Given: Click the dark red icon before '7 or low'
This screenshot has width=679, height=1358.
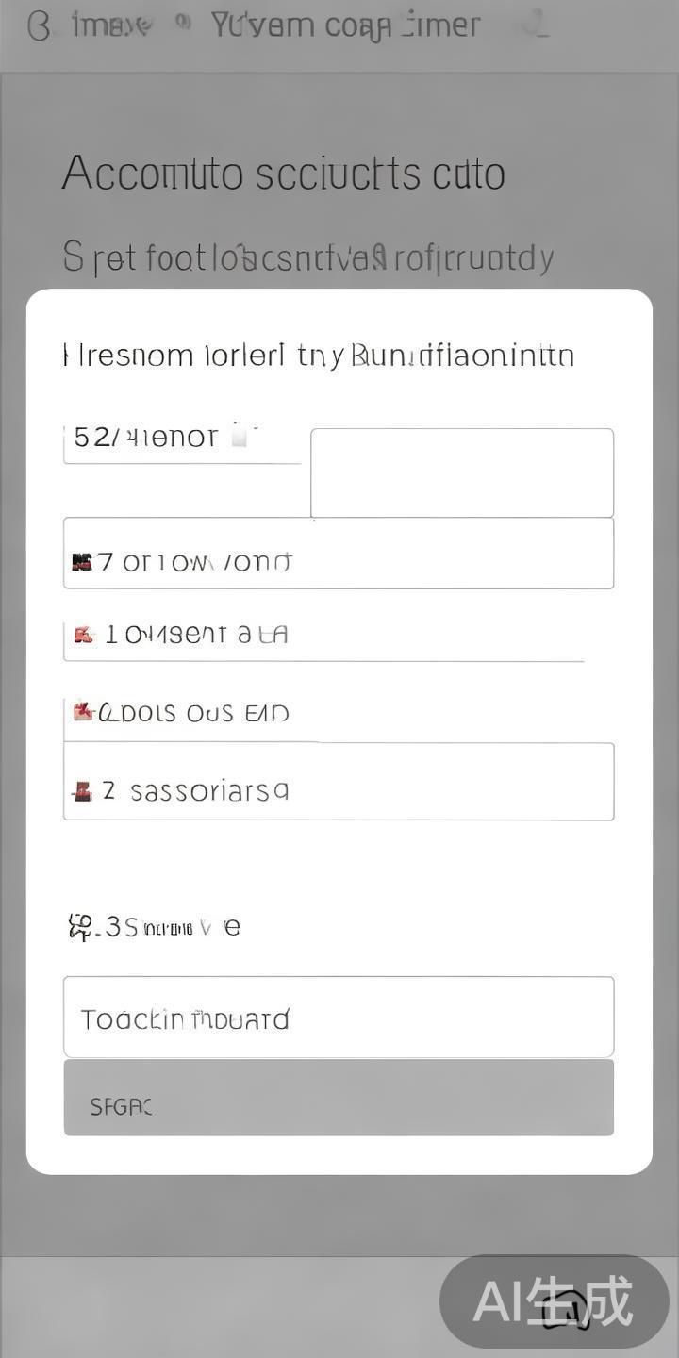Looking at the screenshot, I should [82, 562].
